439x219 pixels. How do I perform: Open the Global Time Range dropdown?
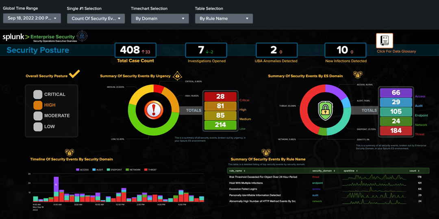32,18
